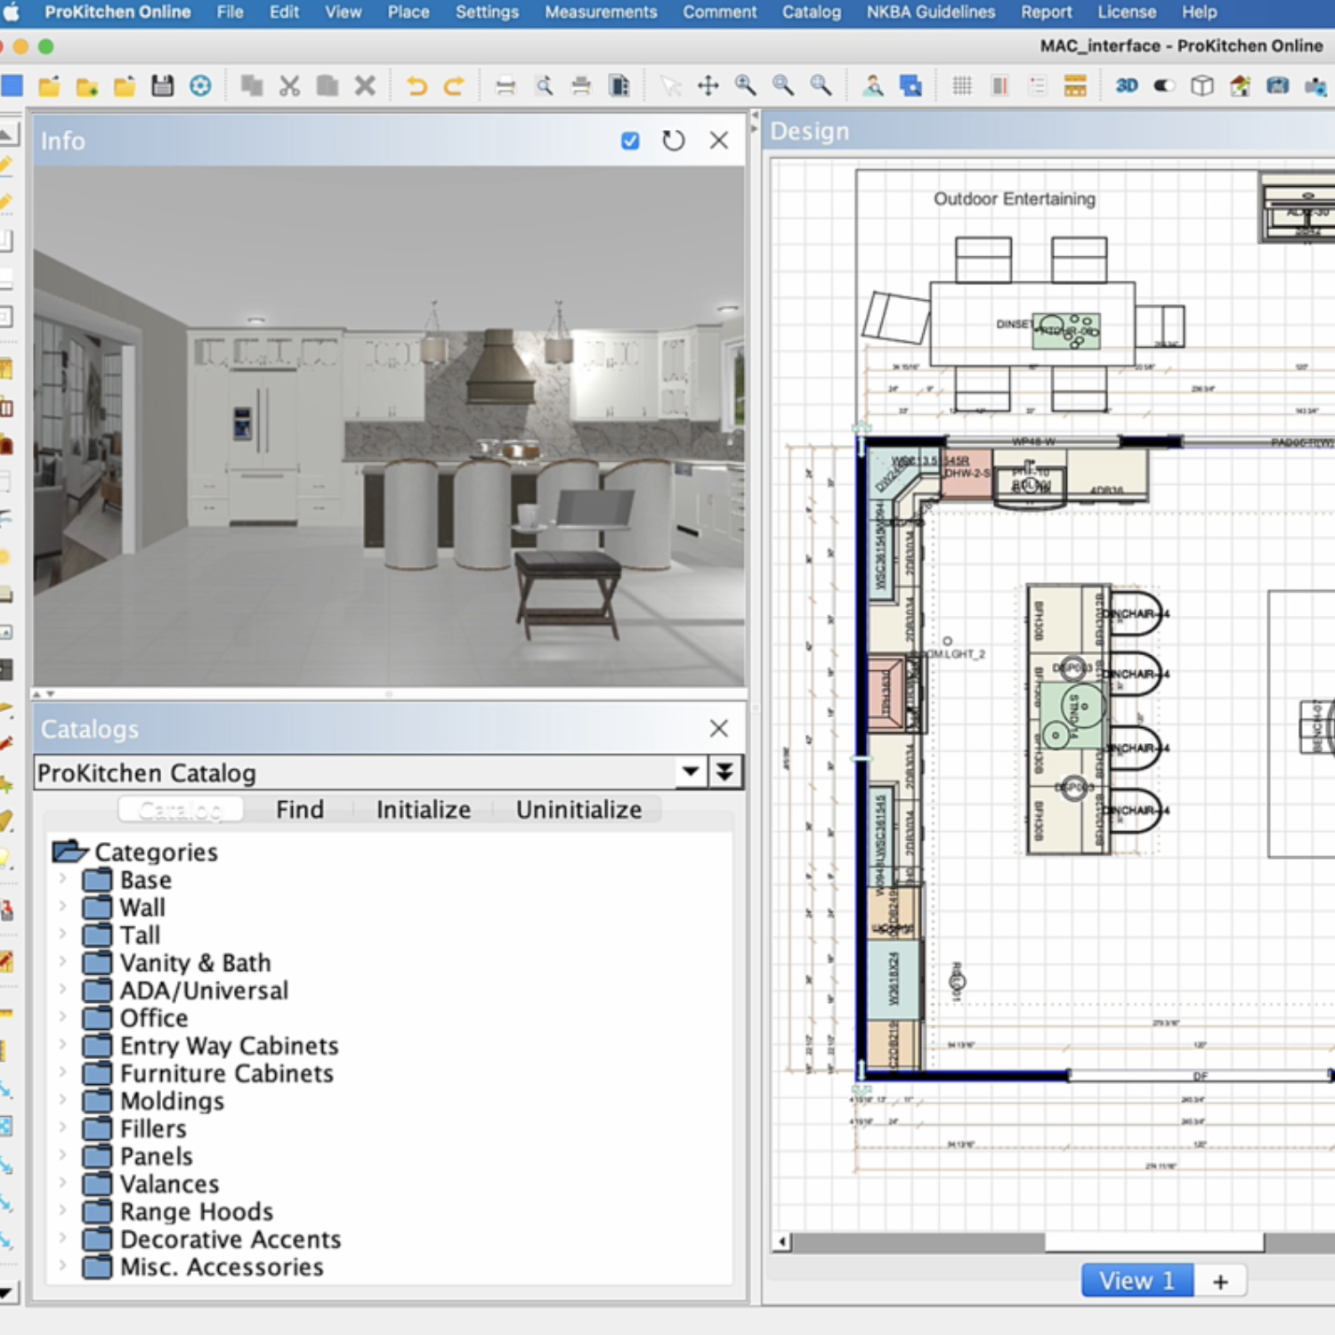Switch to the View 1 tab

point(1137,1281)
